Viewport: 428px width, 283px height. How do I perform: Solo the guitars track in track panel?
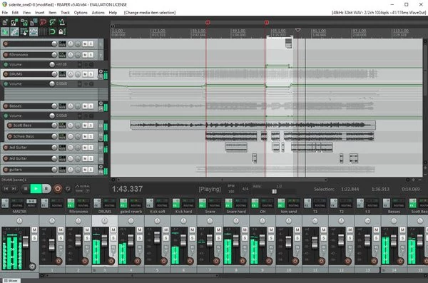click(x=91, y=170)
